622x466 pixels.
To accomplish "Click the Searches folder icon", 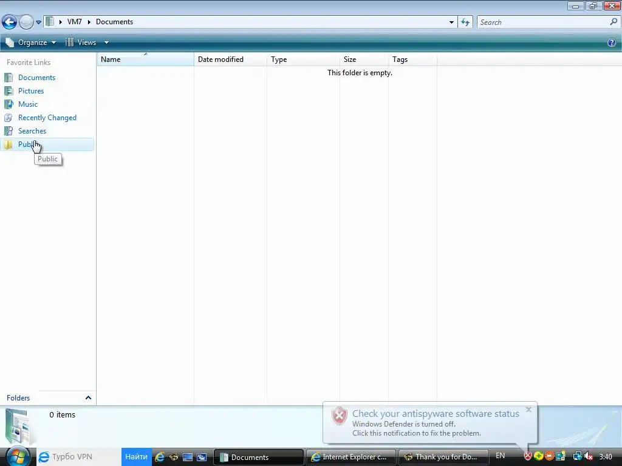I will coord(9,131).
